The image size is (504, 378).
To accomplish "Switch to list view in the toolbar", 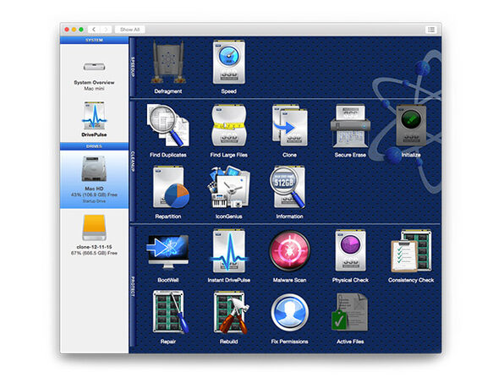I will [x=431, y=30].
